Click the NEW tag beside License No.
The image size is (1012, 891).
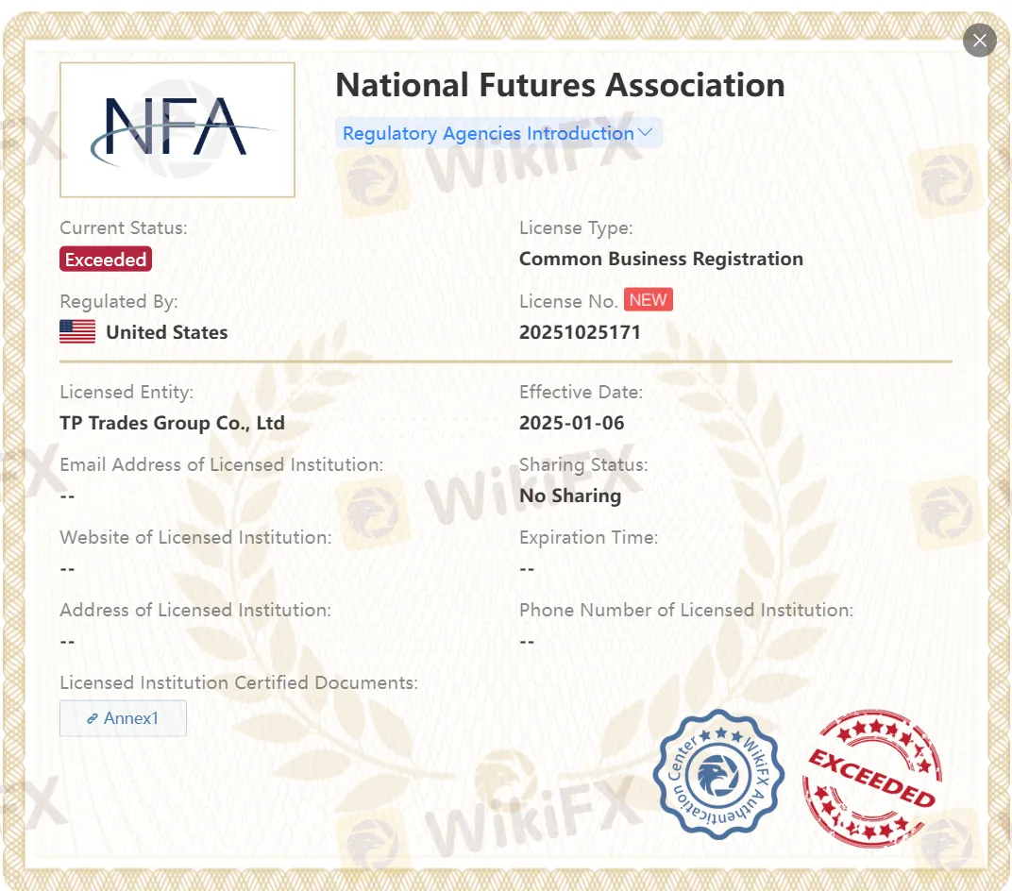pos(648,299)
